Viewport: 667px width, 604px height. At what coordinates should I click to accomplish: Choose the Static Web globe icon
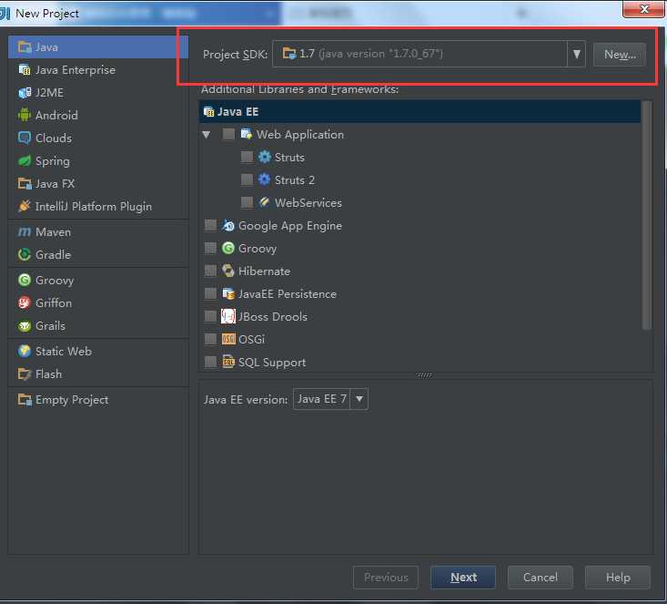click(x=25, y=351)
